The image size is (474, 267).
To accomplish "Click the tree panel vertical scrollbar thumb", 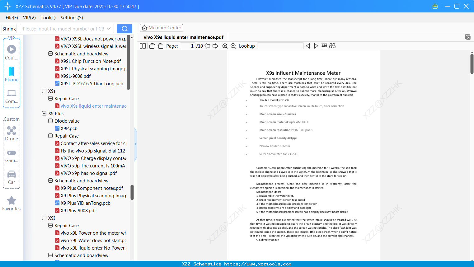I will [x=132, y=192].
